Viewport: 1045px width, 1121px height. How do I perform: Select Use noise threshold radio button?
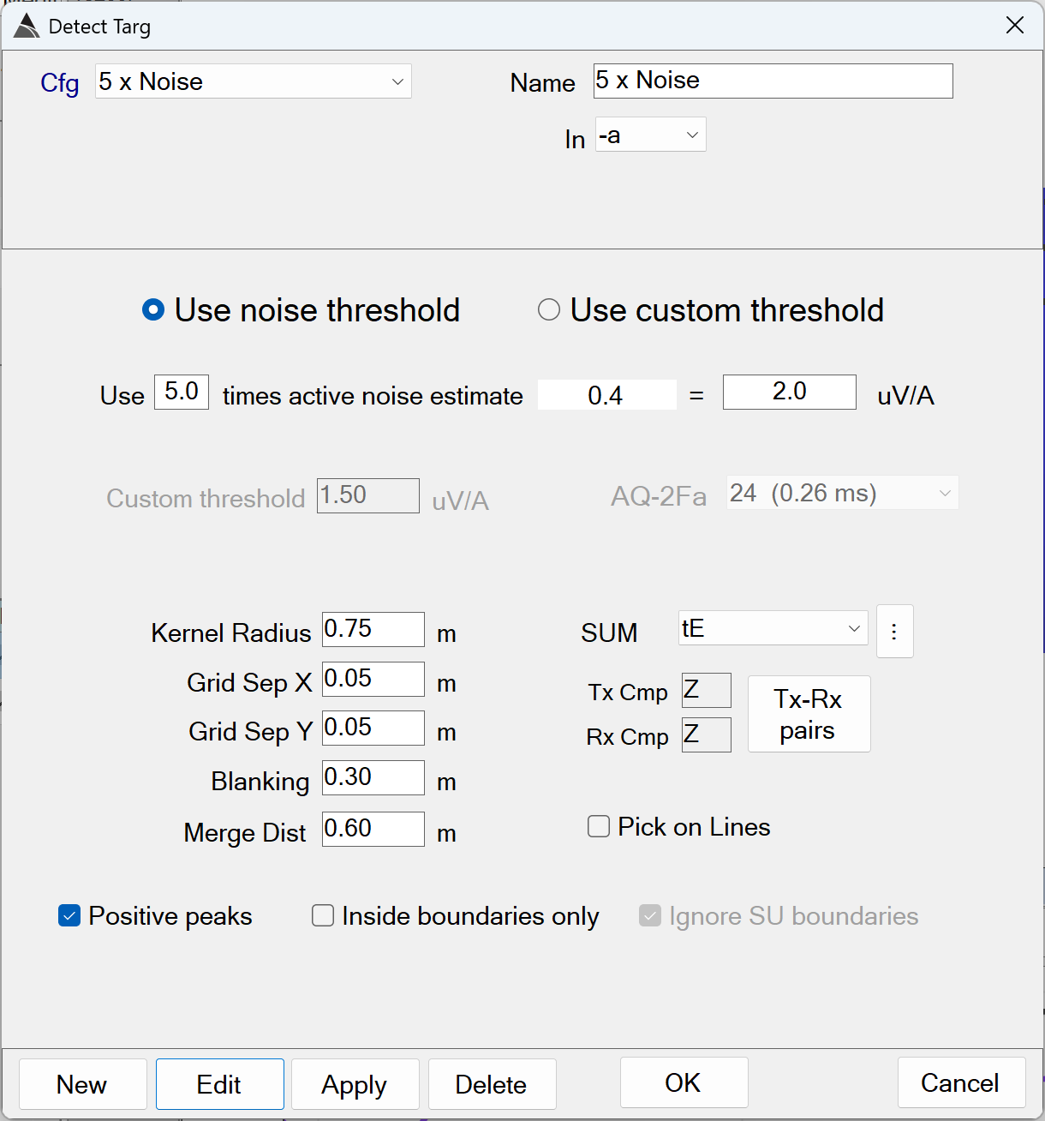(153, 309)
